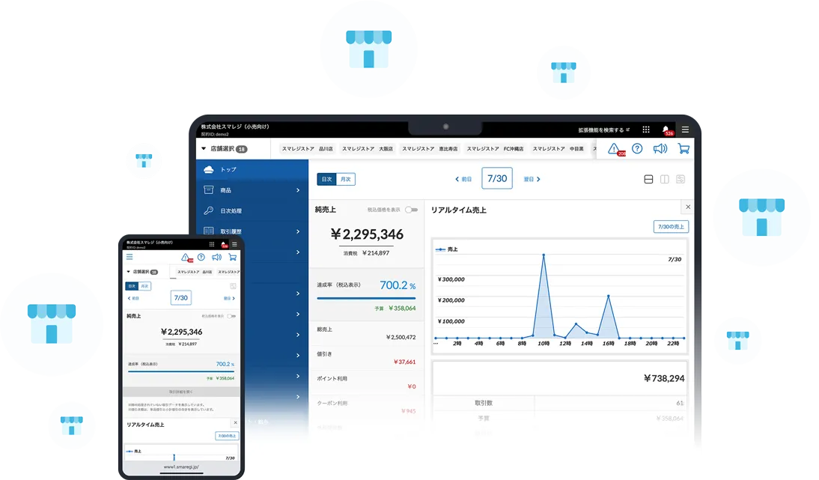Screen dimensions: 819x480
Task: Click the 7/30の売上 button on tablet
Action: coord(671,226)
